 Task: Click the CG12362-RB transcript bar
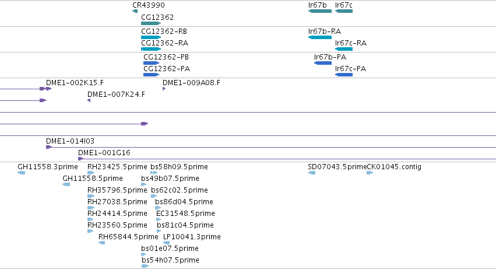point(151,37)
